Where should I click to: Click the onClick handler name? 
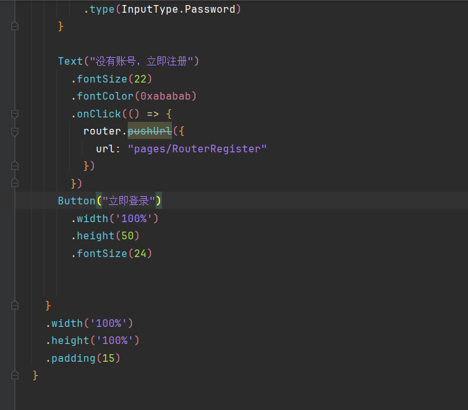tap(99, 114)
